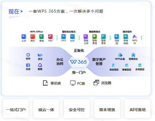This screenshot has height=121, width=155.
Task: Click the 统一门户 label
Action: pos(79,73)
